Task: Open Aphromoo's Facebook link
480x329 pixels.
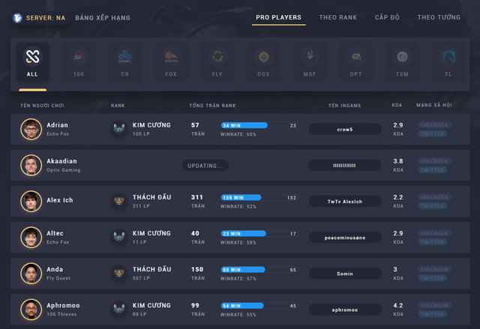Action: tap(434, 305)
